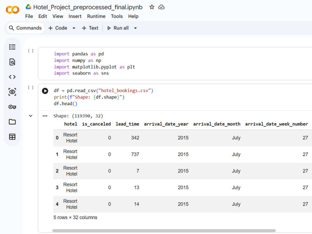
Task: Click the arrival_date_year column header
Action: pos(166,124)
